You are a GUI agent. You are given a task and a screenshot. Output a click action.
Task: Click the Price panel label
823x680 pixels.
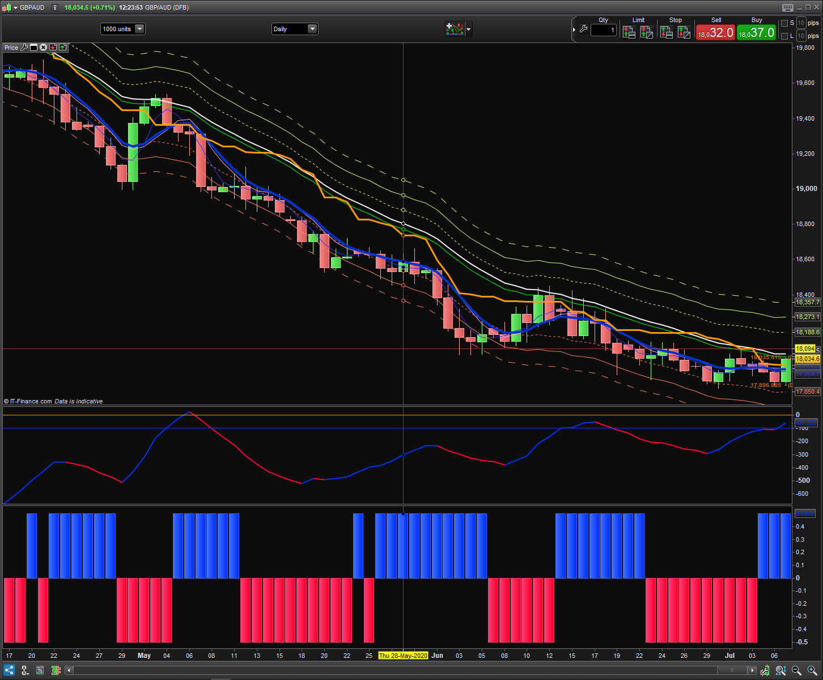click(11, 48)
